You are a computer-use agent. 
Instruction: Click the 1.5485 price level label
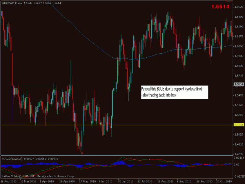[x=239, y=95]
